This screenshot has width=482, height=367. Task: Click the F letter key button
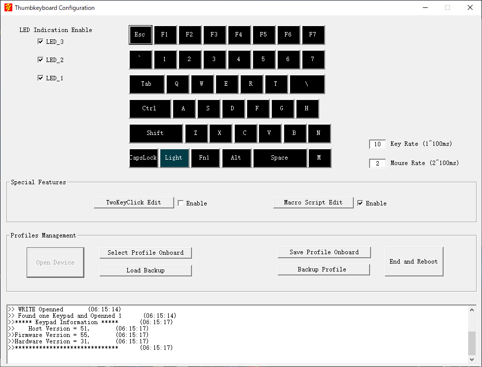pos(258,109)
